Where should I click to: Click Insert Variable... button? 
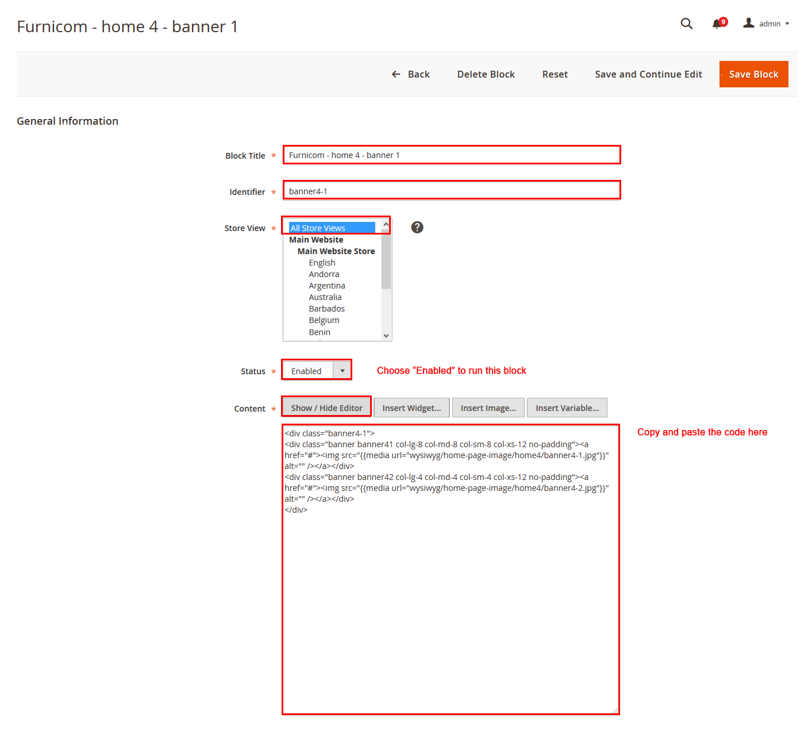pos(567,408)
